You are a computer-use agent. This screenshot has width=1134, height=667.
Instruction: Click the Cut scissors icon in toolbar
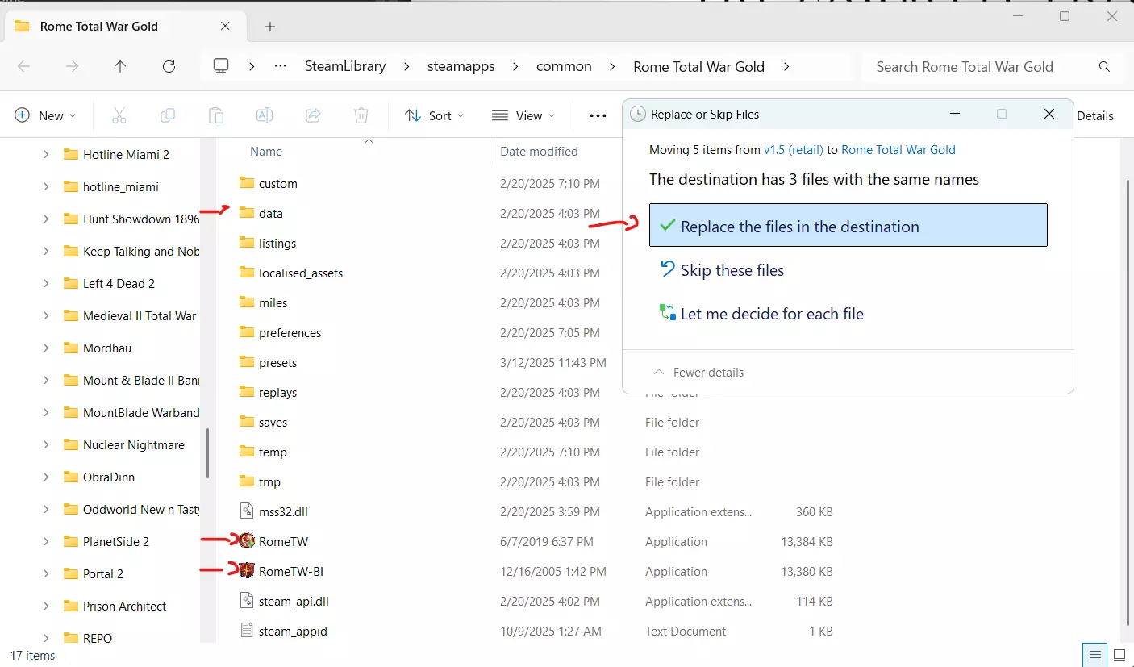click(x=119, y=115)
